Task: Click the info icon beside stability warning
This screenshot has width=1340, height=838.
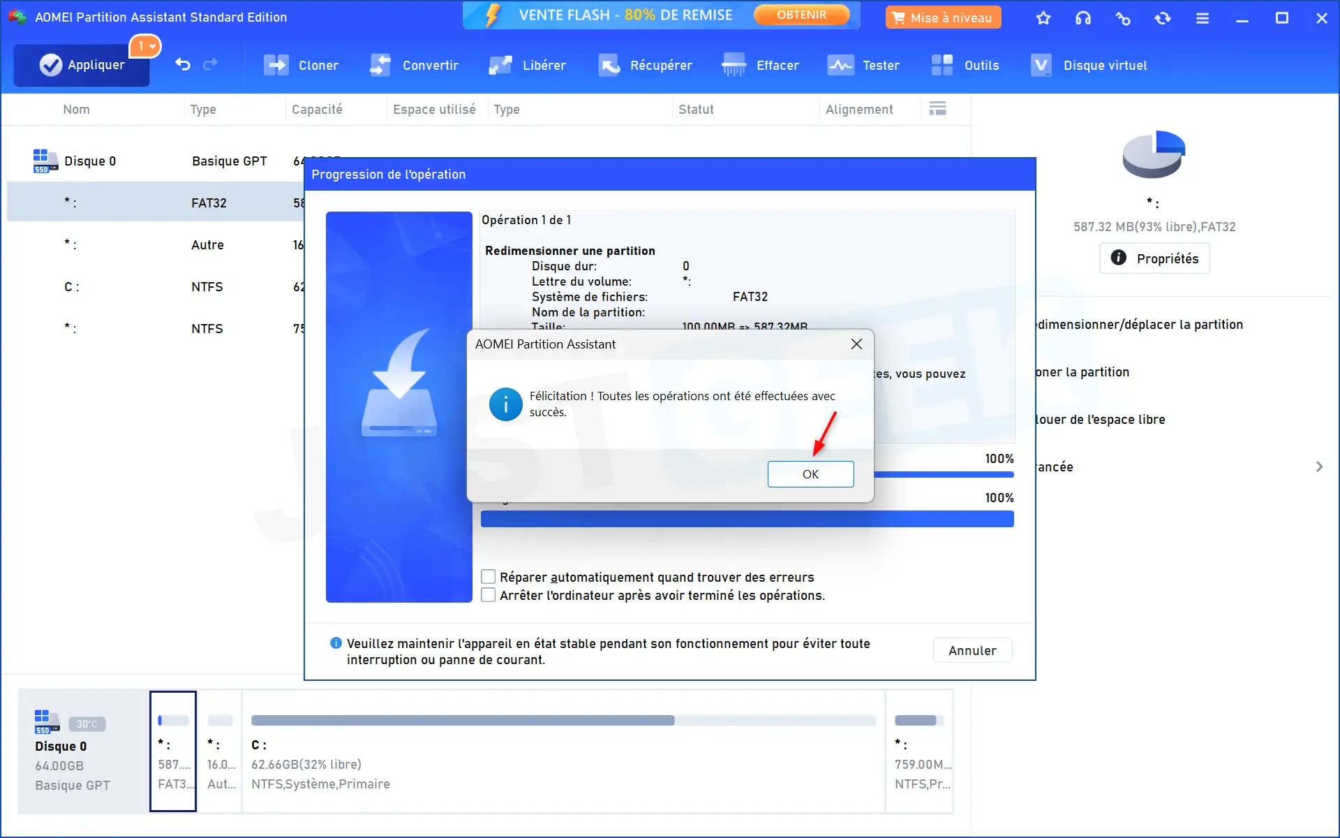Action: pos(336,642)
